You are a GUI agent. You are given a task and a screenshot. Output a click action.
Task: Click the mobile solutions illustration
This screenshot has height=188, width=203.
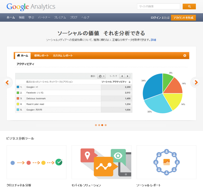tap(101, 162)
